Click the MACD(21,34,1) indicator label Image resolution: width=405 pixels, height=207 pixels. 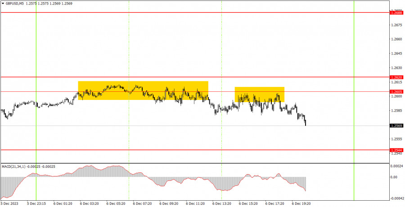coord(14,166)
